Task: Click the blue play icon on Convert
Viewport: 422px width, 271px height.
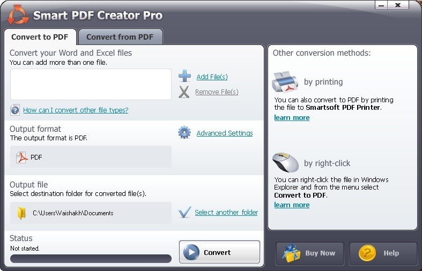Action: click(x=191, y=252)
